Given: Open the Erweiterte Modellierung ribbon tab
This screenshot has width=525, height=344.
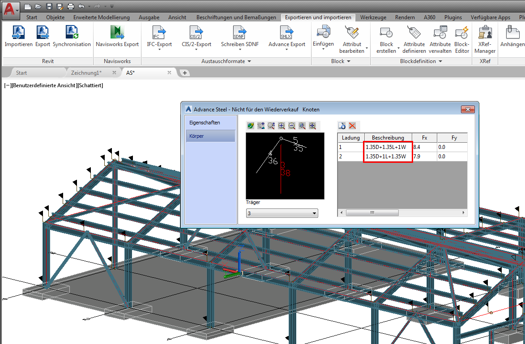Looking at the screenshot, I should [x=102, y=17].
